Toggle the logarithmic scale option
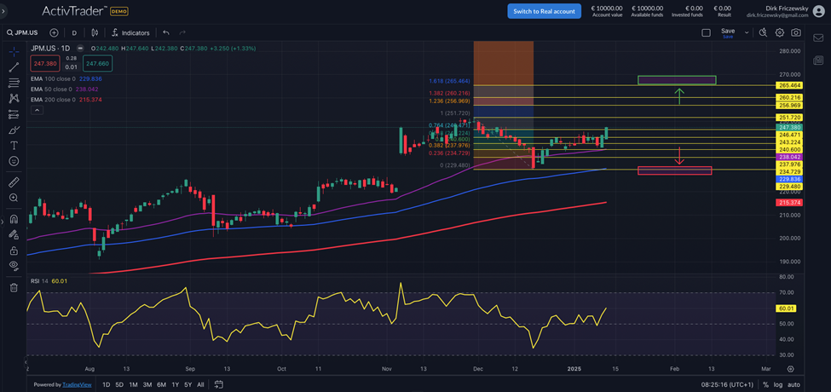831x392 pixels. coord(776,384)
